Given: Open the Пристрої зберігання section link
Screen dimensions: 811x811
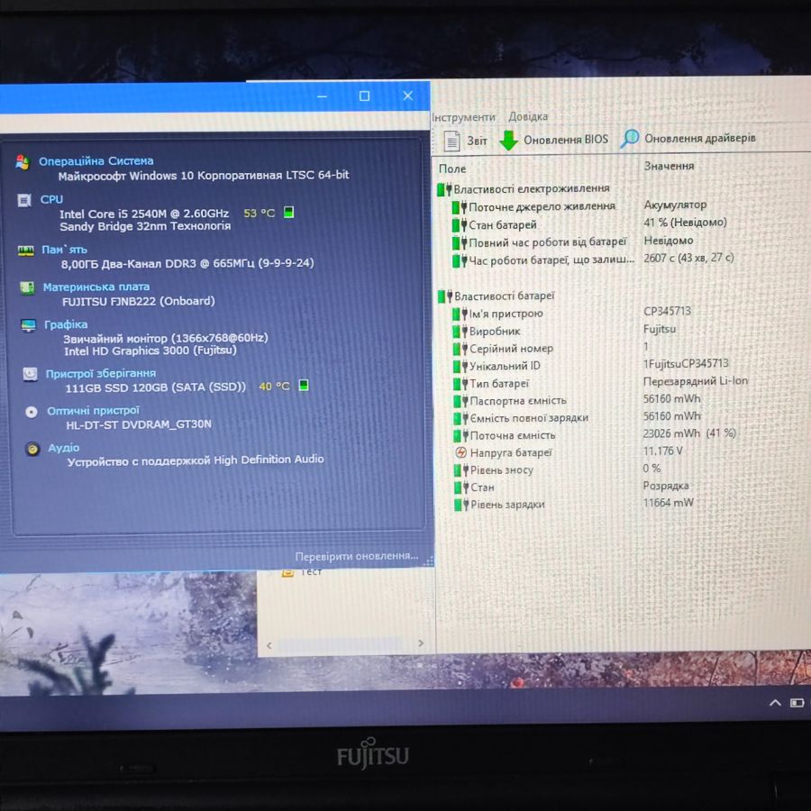Looking at the screenshot, I should tap(100, 373).
